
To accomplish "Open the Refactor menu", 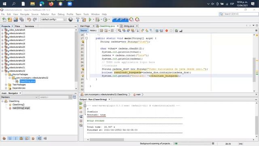I will pos(45,14).
